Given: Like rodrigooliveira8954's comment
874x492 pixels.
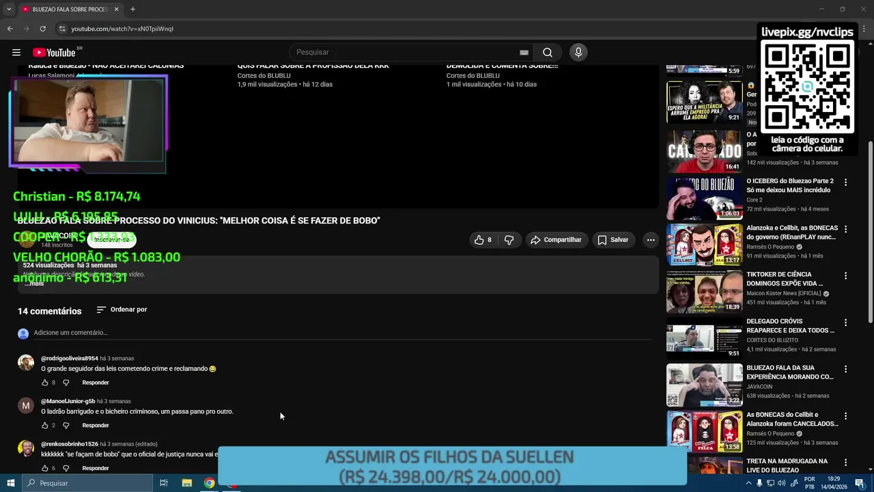Looking at the screenshot, I should (x=45, y=383).
